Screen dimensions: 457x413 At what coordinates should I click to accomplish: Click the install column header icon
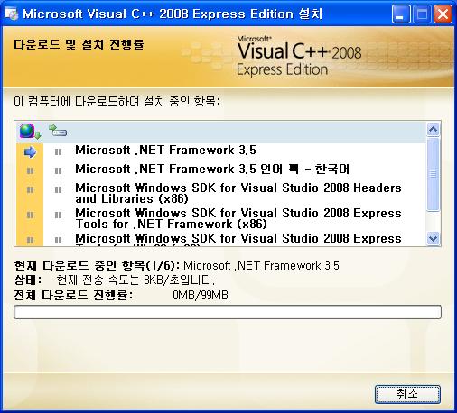click(x=58, y=131)
